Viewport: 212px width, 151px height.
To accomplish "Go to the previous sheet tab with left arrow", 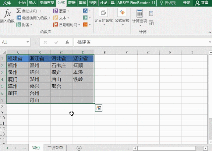I will coord(7,148).
